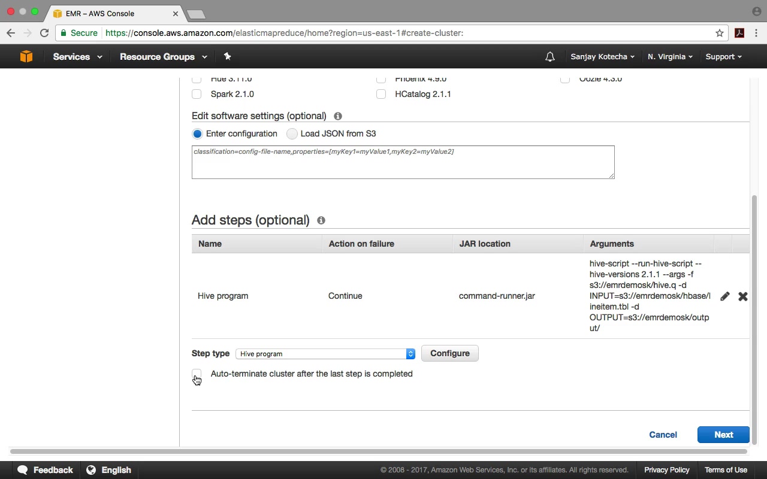Click info icon beside Edit software settings
The image size is (767, 479).
tap(338, 116)
